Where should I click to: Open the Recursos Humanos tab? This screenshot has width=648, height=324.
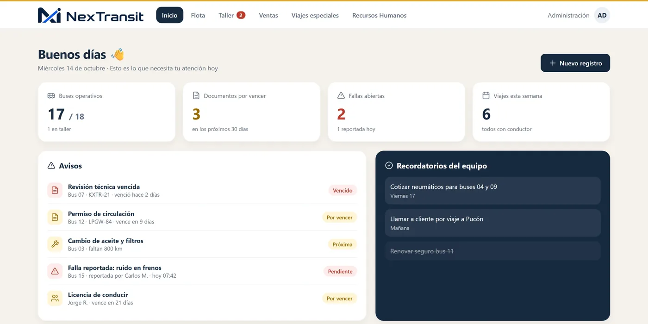(380, 15)
